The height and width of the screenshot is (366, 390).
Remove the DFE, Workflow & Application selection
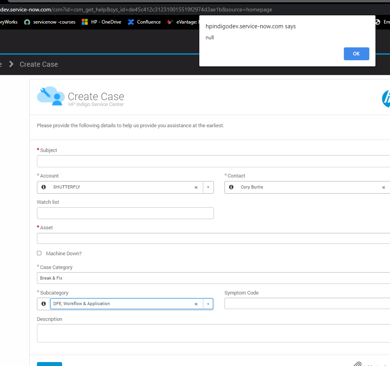click(196, 304)
